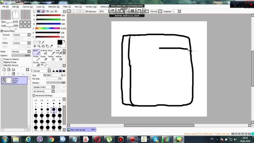Create a new normal layer
Viewport: 254px width, 143px height.
[4, 70]
